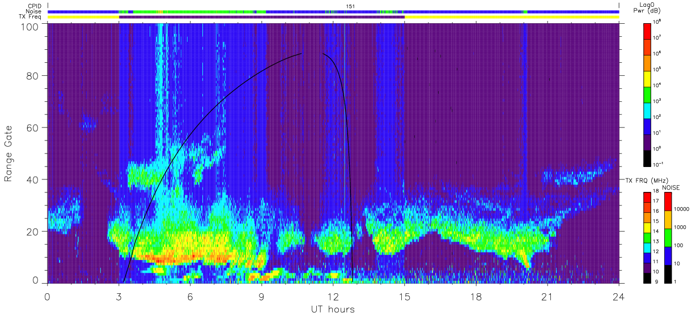This screenshot has width=696, height=321.
Task: Click the "10000" label on the NOISE colorbar
Action: point(681,210)
